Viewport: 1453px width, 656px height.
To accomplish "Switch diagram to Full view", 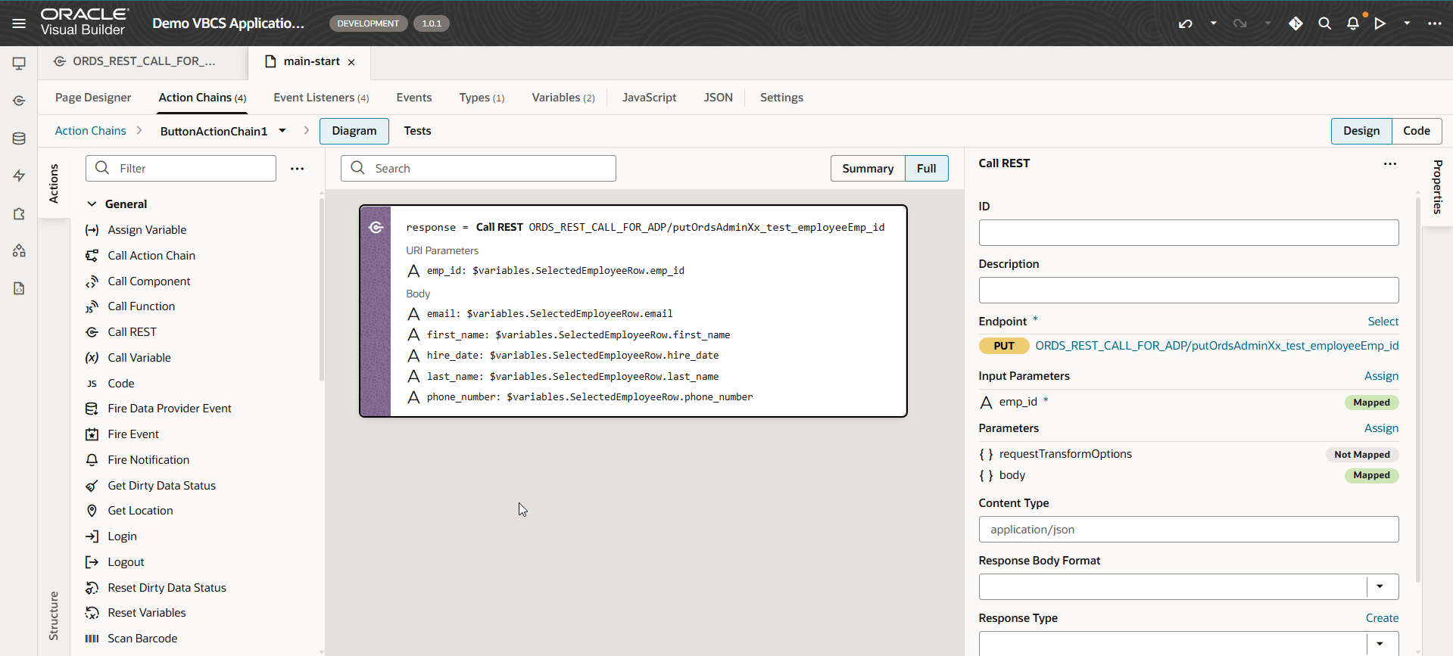I will click(926, 169).
